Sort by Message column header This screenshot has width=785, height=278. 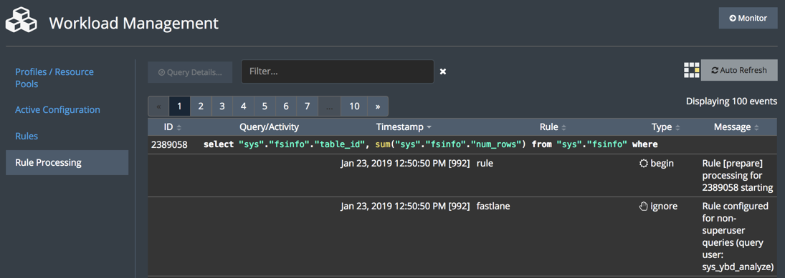click(736, 126)
